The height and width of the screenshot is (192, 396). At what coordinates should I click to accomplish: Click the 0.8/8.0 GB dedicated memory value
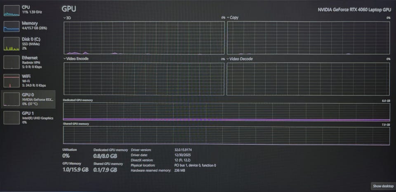(x=105, y=156)
